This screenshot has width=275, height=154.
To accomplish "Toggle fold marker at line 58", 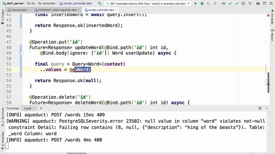I will click(22, 103).
